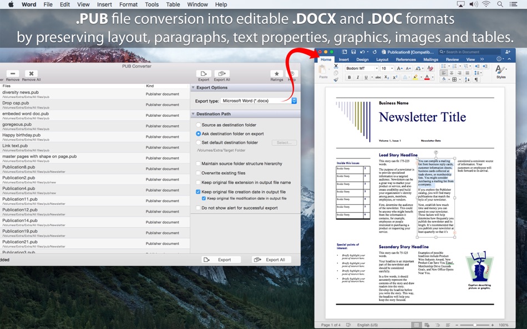Click the Undo arrow in Word's title bar
The height and width of the screenshot is (329, 527).
coord(362,52)
